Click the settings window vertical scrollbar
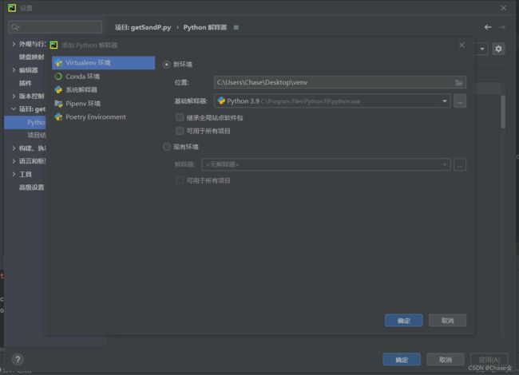519x375 pixels. (503, 112)
